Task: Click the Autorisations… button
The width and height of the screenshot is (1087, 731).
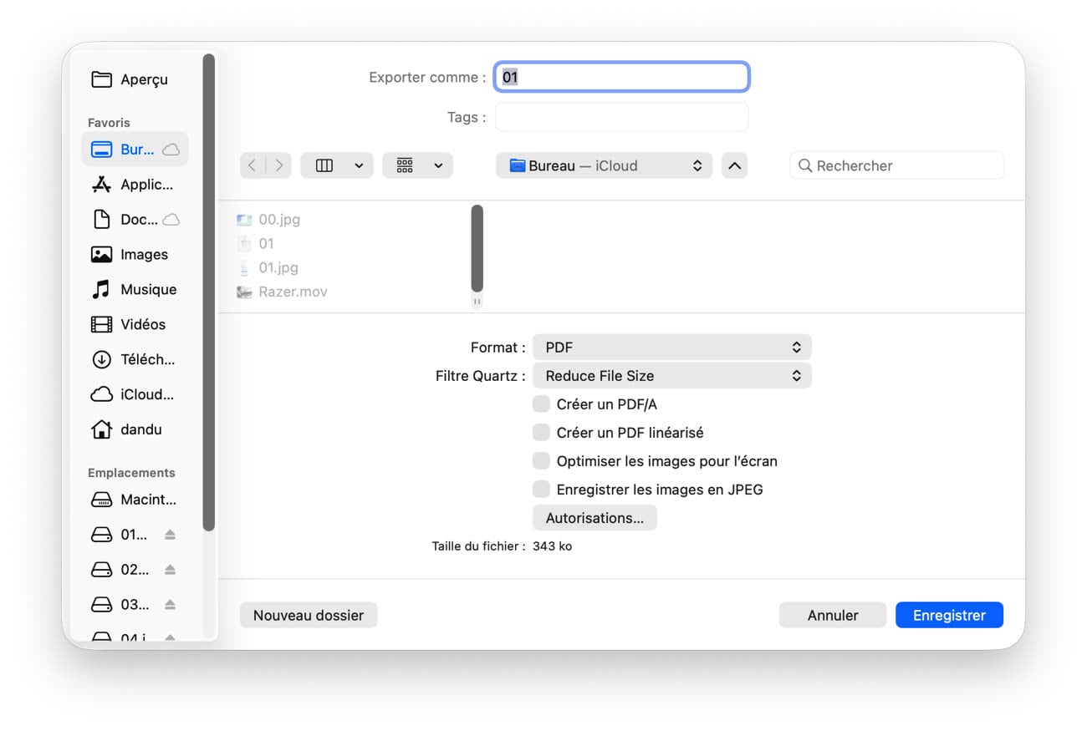Action: click(595, 518)
